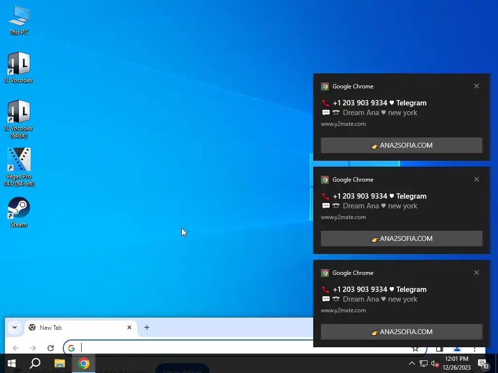Click ANA2SOFIA.COM button in middle notification
Viewport: 498px width, 373px height.
click(401, 238)
